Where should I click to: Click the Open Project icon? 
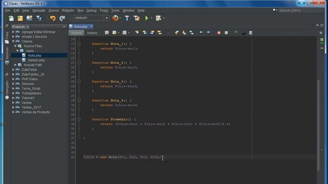pyautogui.click(x=29, y=18)
